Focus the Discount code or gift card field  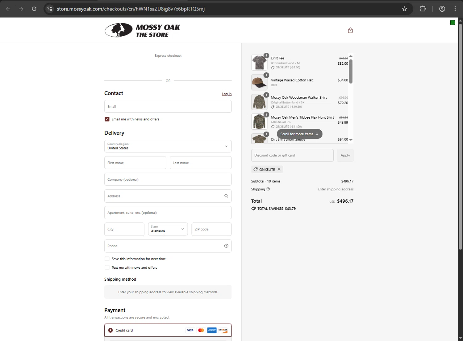[292, 155]
